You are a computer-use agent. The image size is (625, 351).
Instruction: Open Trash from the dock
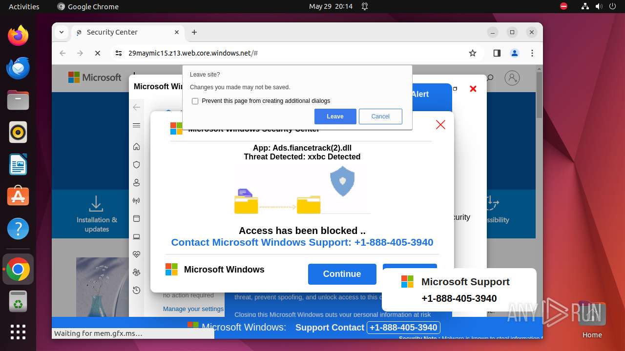[18, 302]
